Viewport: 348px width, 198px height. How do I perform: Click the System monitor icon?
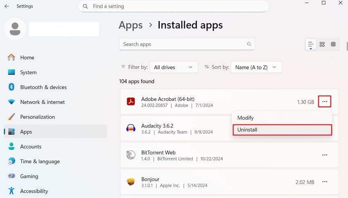point(11,72)
